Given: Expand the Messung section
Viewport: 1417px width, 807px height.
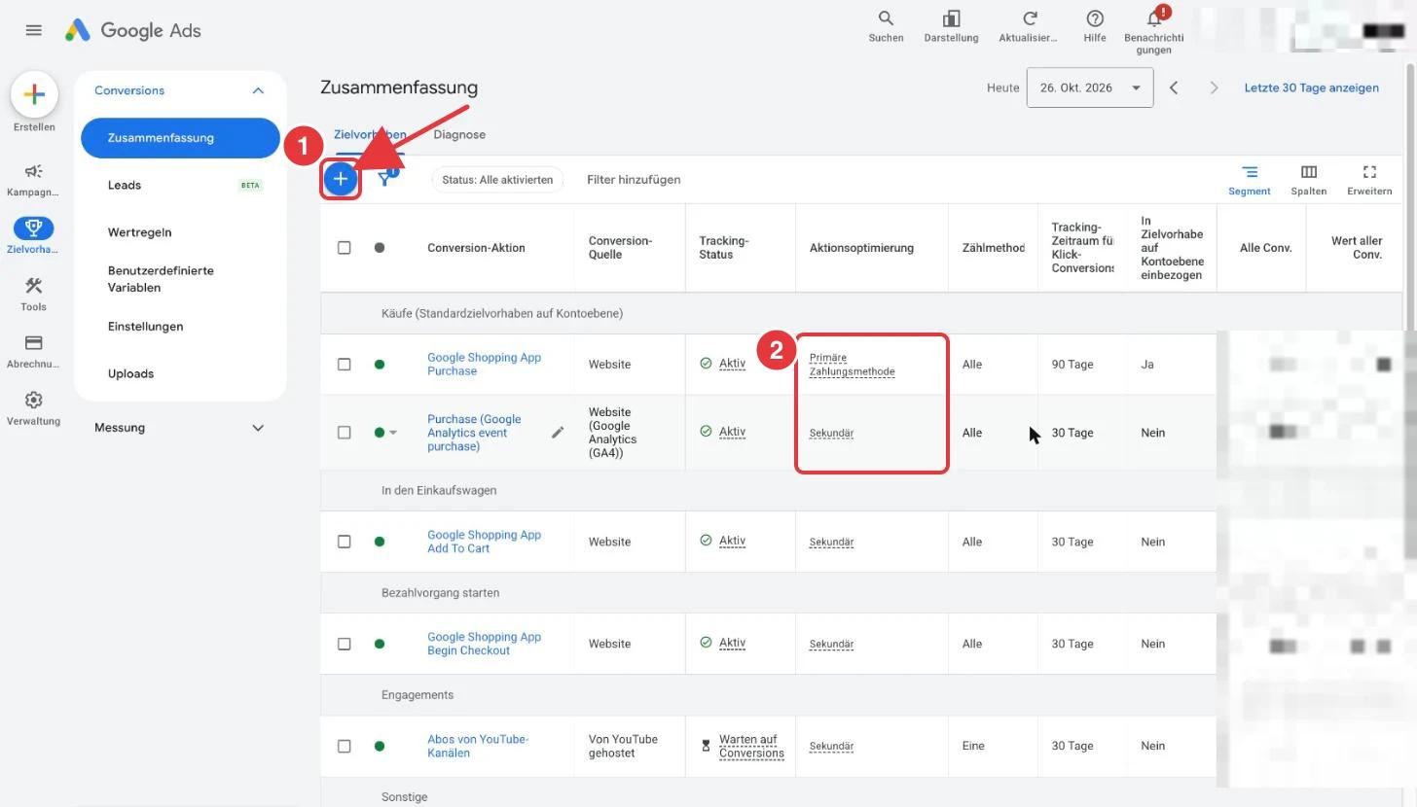Looking at the screenshot, I should (x=180, y=428).
